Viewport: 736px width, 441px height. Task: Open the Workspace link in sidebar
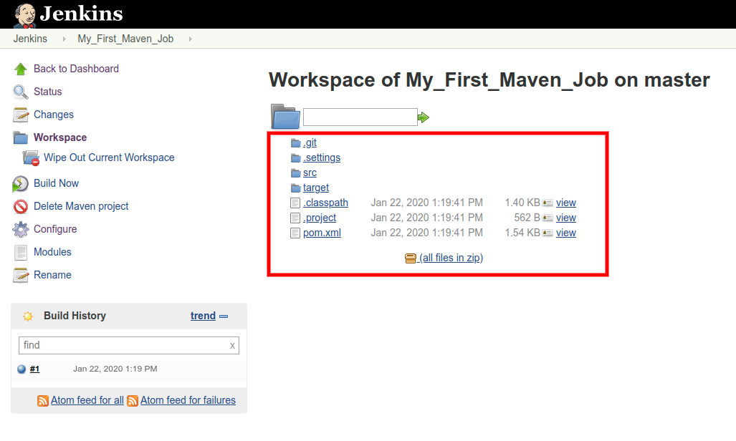pyautogui.click(x=60, y=138)
